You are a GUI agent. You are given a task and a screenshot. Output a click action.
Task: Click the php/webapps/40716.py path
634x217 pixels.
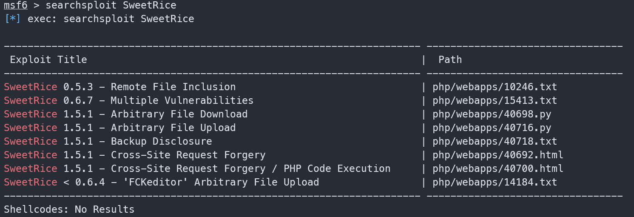492,128
